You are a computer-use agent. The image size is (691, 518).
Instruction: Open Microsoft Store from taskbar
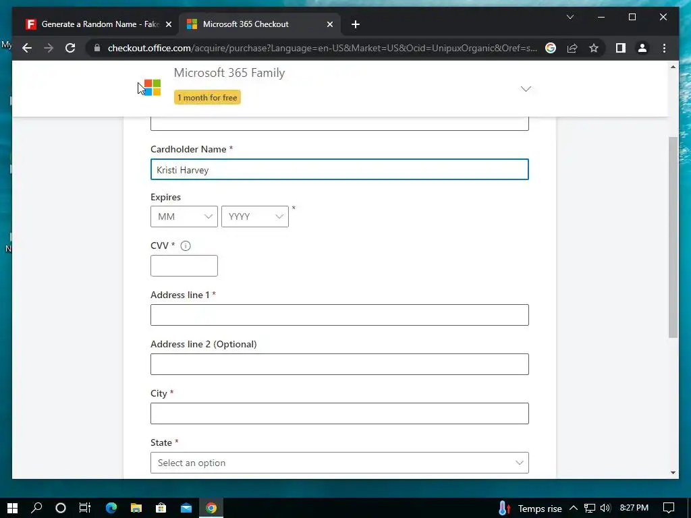coord(161,508)
